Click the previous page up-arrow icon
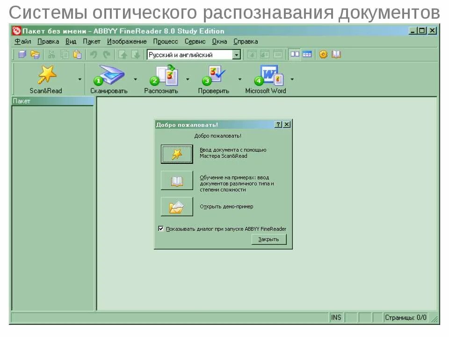This screenshot has height=337, width=449. coord(123,54)
